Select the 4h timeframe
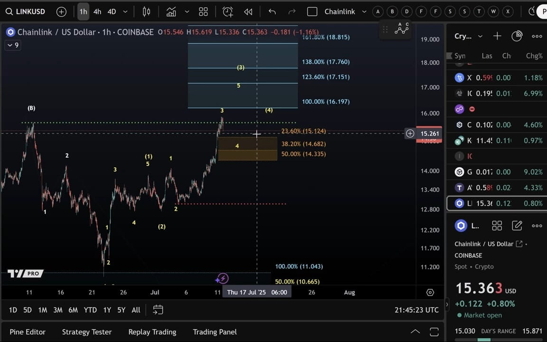Image resolution: width=547 pixels, height=342 pixels. 97,11
